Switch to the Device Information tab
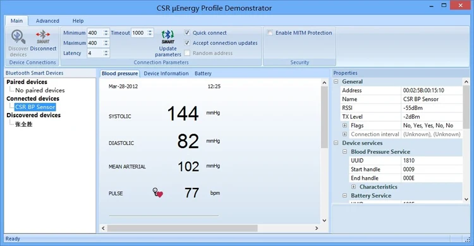The width and height of the screenshot is (474, 246). 166,73
